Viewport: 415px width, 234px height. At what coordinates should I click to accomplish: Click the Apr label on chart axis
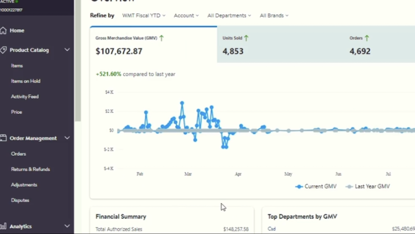coord(238,174)
